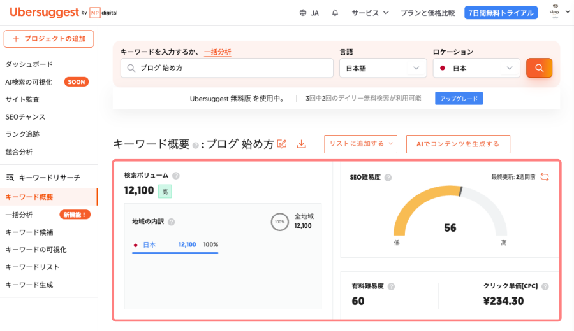574x331 pixels.
Task: Open the globe JA language selector
Action: pos(309,13)
